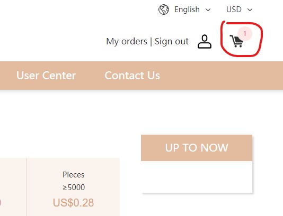Click the cart item count badge
This screenshot has height=216, width=283.
244,34
